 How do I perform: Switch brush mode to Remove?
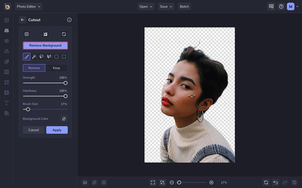point(34,68)
